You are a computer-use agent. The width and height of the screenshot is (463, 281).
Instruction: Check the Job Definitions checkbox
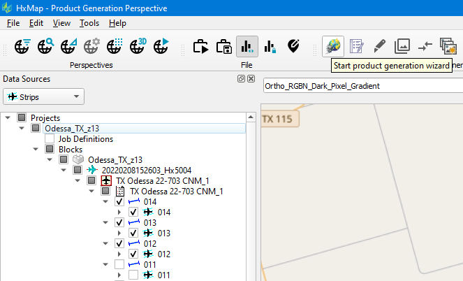coord(50,139)
